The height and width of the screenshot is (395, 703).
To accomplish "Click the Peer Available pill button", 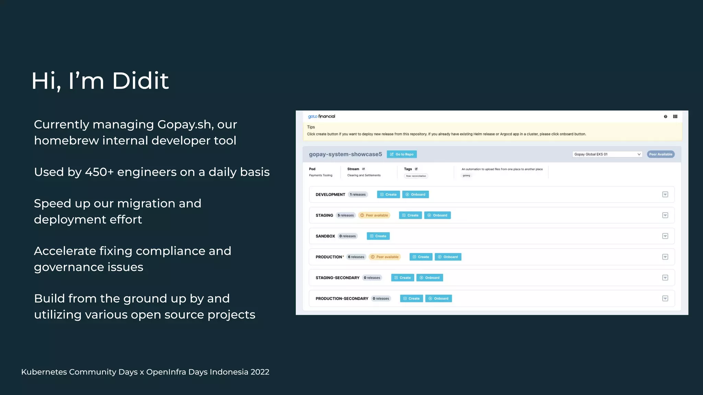I will coord(660,154).
